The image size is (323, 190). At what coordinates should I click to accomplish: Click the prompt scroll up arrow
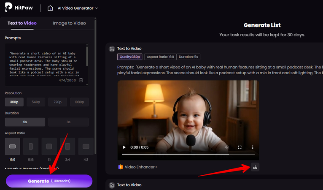pos(87,45)
